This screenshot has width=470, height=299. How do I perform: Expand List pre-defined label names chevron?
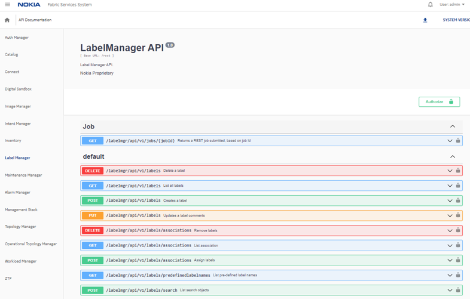[x=450, y=275]
